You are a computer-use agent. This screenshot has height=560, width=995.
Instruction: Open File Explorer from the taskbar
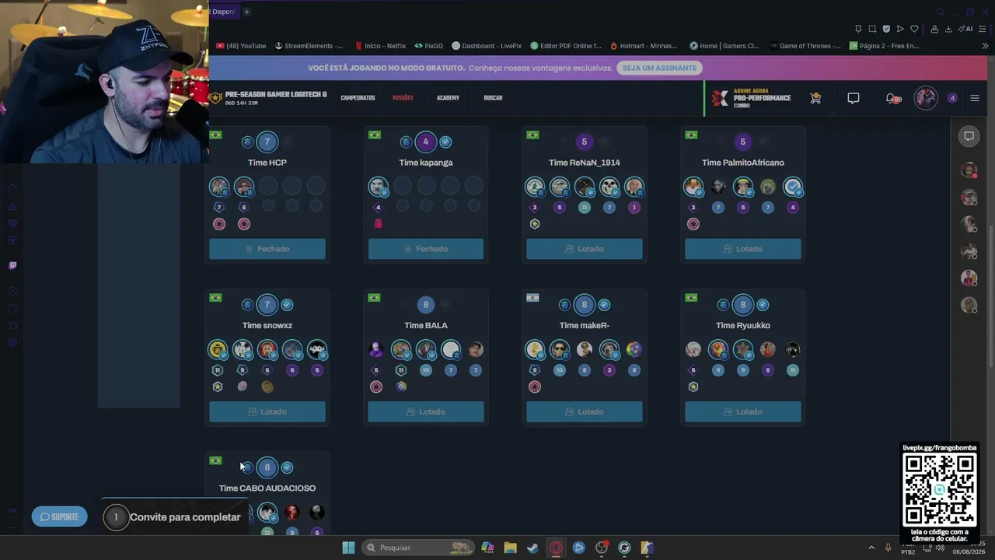[510, 548]
